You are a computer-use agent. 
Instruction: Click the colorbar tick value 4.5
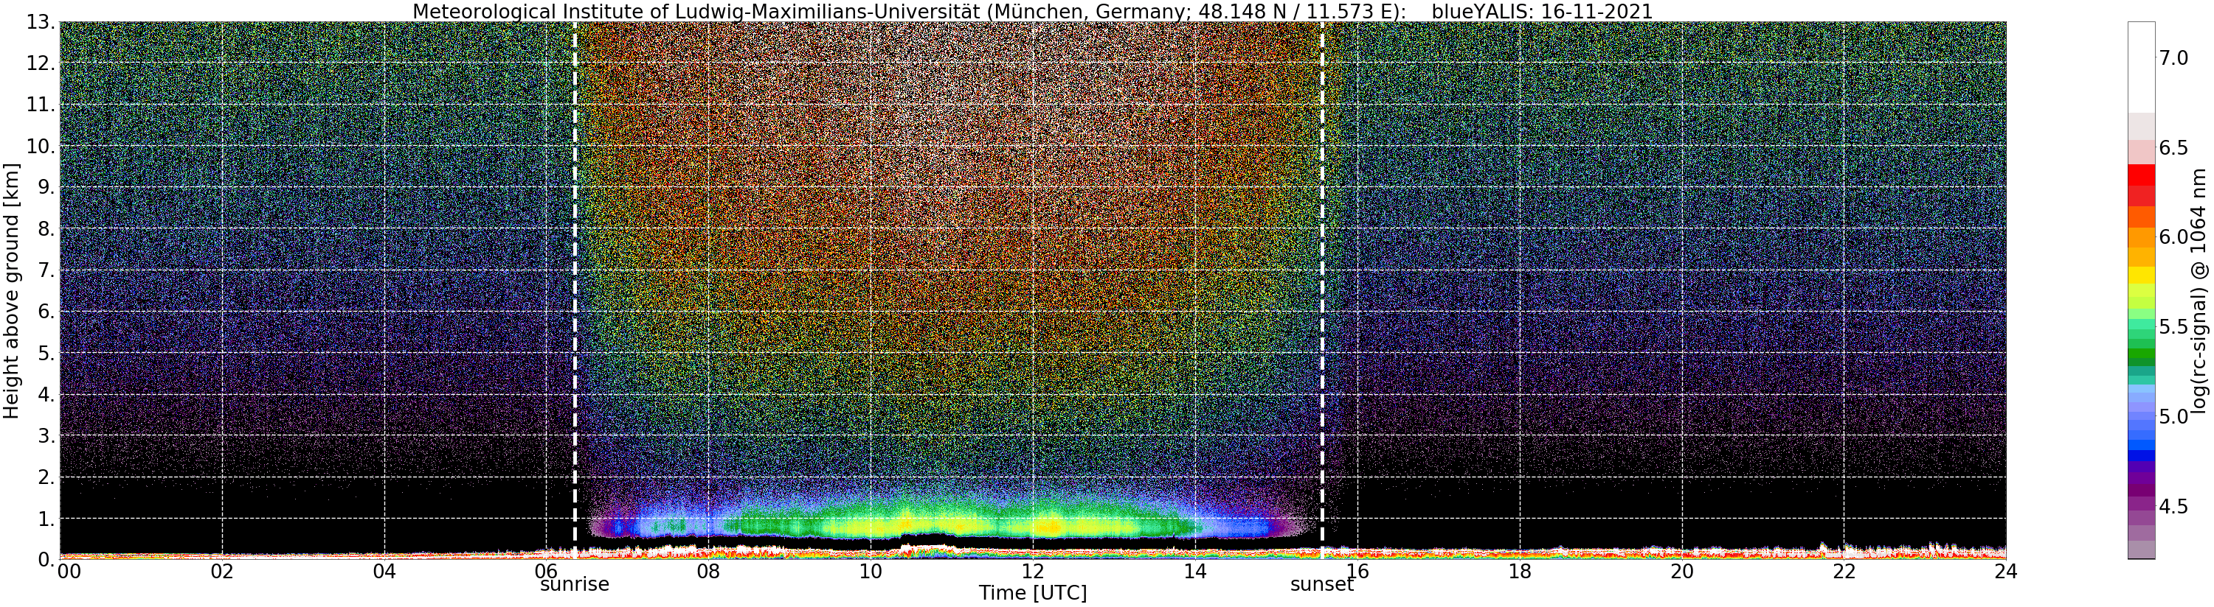(2173, 507)
